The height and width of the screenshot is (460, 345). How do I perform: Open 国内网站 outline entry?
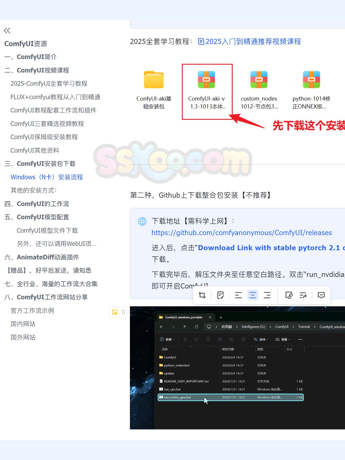coord(23,324)
